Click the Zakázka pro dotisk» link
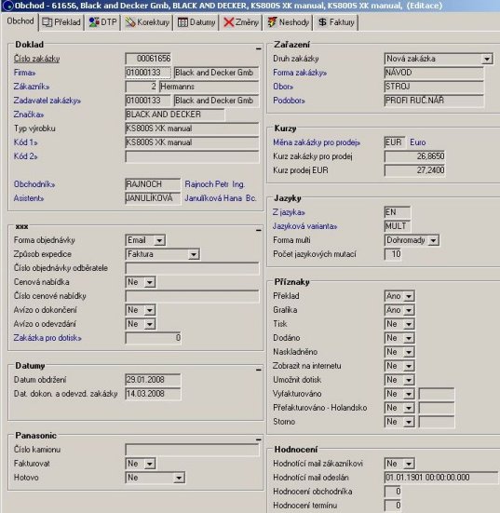This screenshot has height=513, width=500. [47, 338]
